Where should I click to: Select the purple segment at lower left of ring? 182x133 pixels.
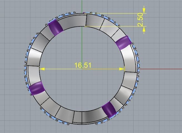click(x=37, y=88)
